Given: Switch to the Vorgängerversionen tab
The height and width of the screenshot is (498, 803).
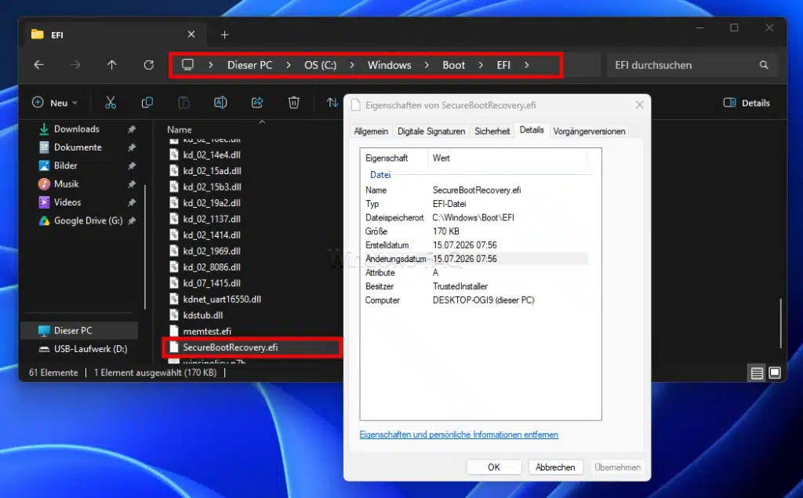Looking at the screenshot, I should pyautogui.click(x=589, y=131).
